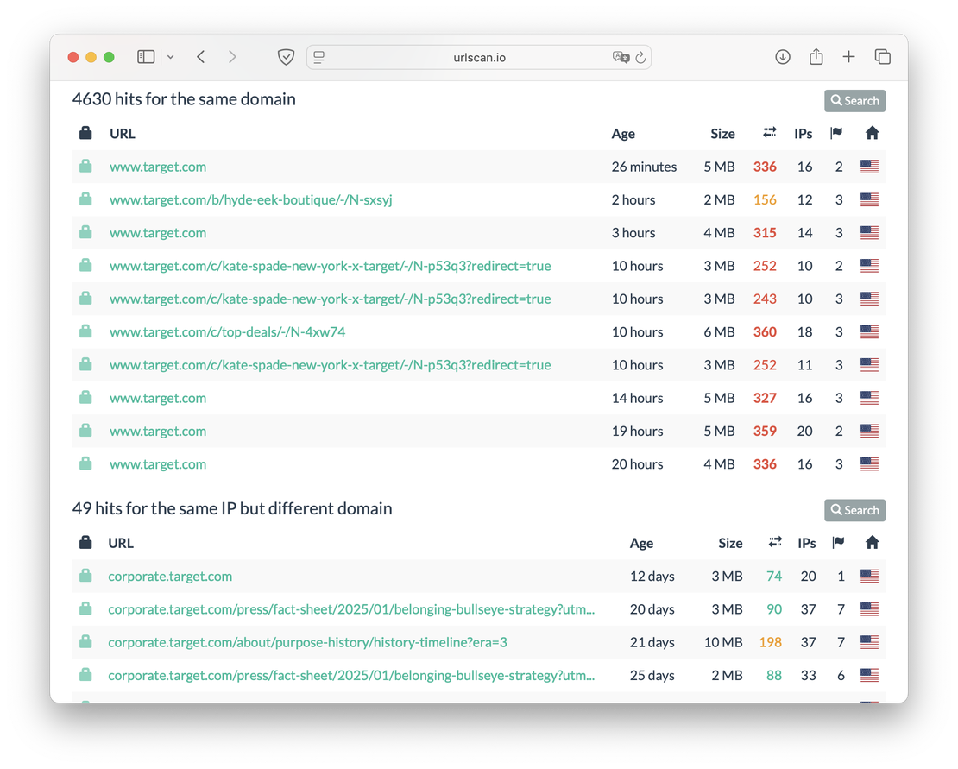Open a new tab with plus icon
Image resolution: width=958 pixels, height=769 pixels.
[x=848, y=57]
